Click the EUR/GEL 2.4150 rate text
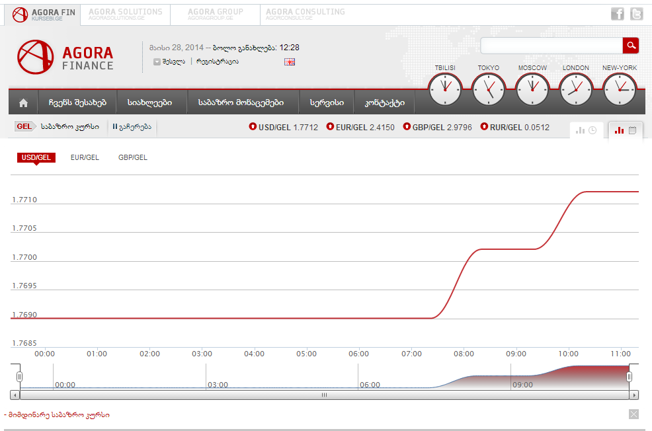The width and height of the screenshot is (652, 431). (x=365, y=127)
